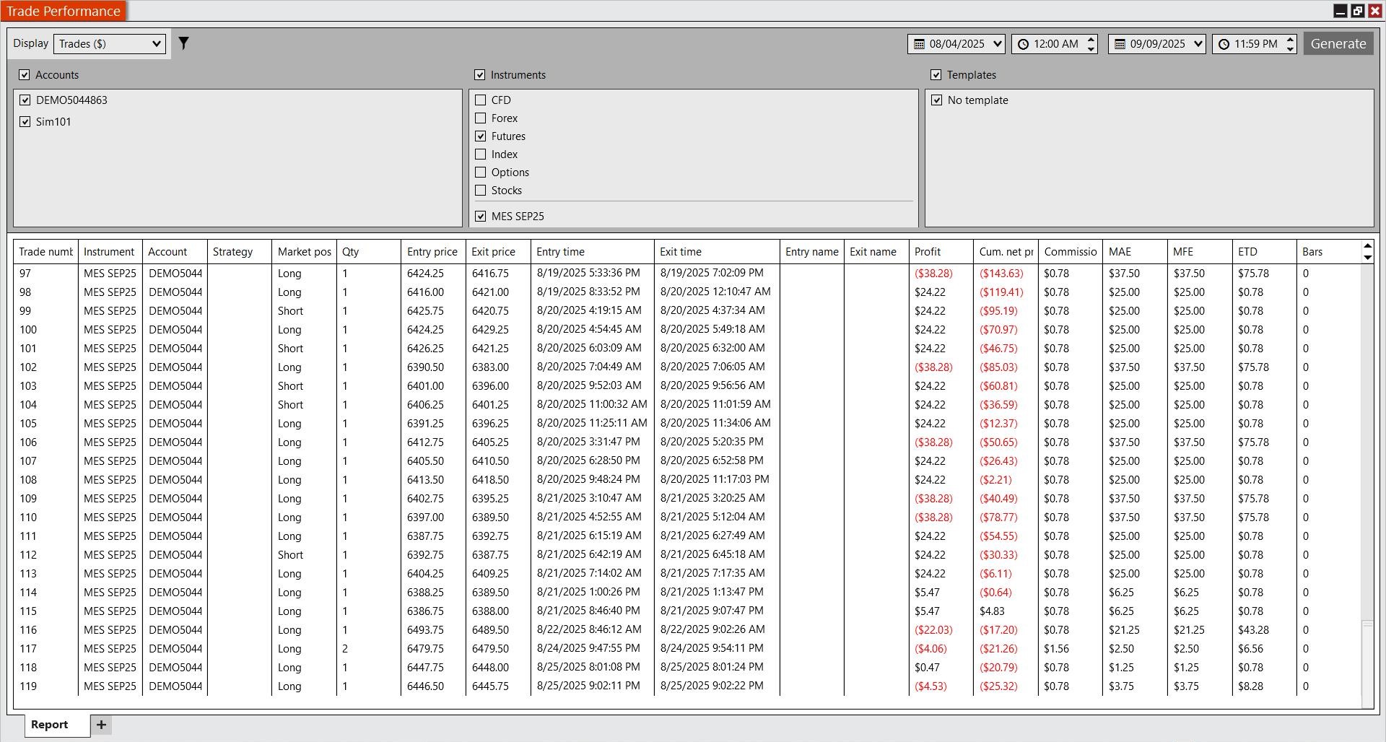Sort by MAE column header
The width and height of the screenshot is (1386, 742).
[x=1135, y=252]
